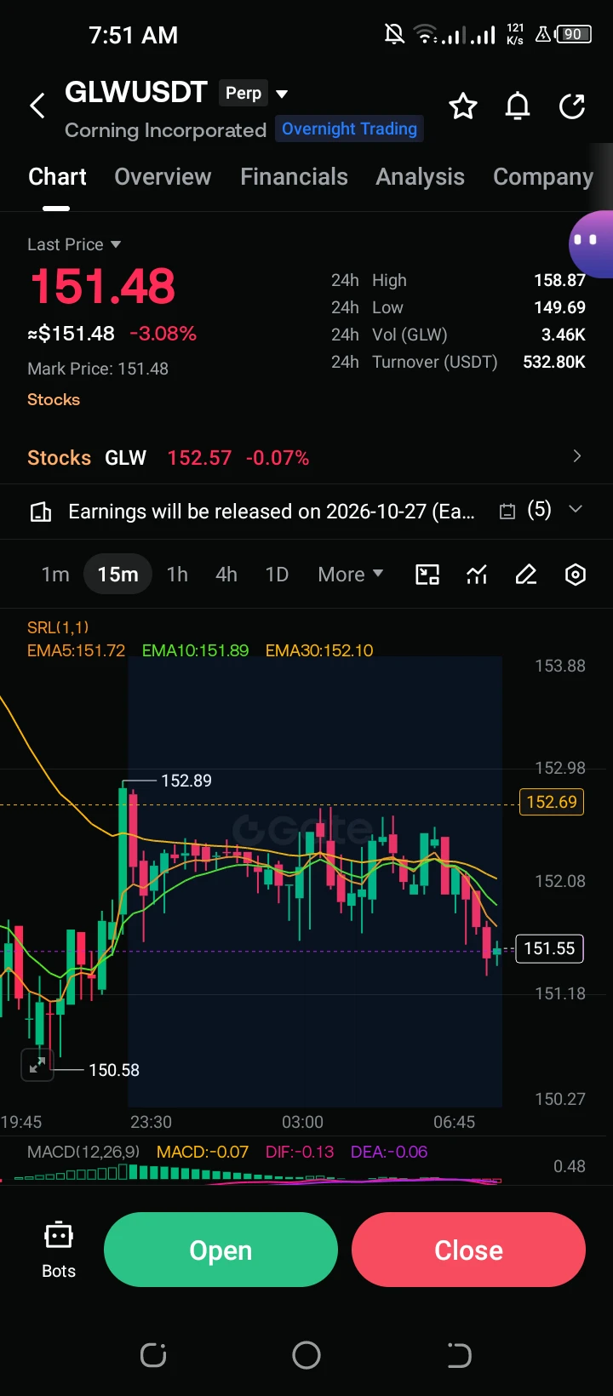Tap the 24h Turnover value 532.80K

pos(554,362)
